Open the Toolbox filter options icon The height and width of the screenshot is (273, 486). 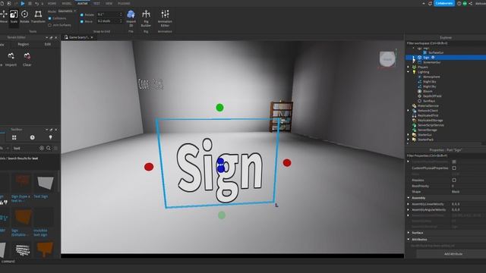pos(55,149)
